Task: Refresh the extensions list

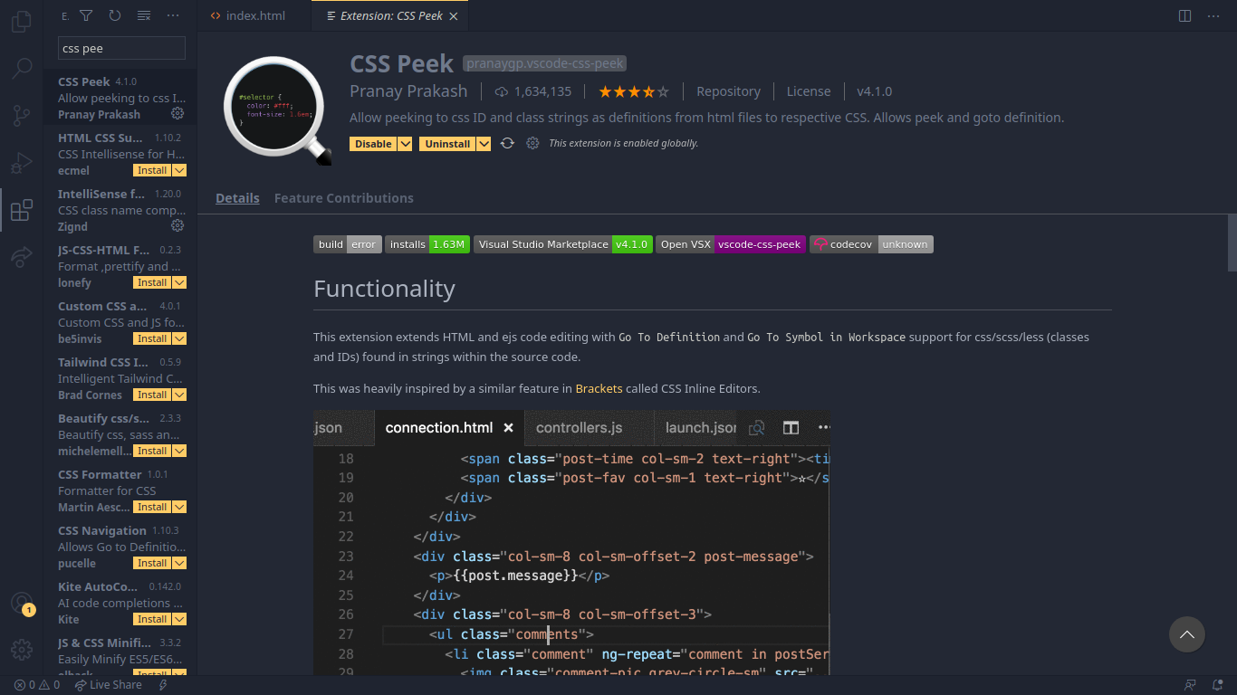Action: click(x=115, y=15)
